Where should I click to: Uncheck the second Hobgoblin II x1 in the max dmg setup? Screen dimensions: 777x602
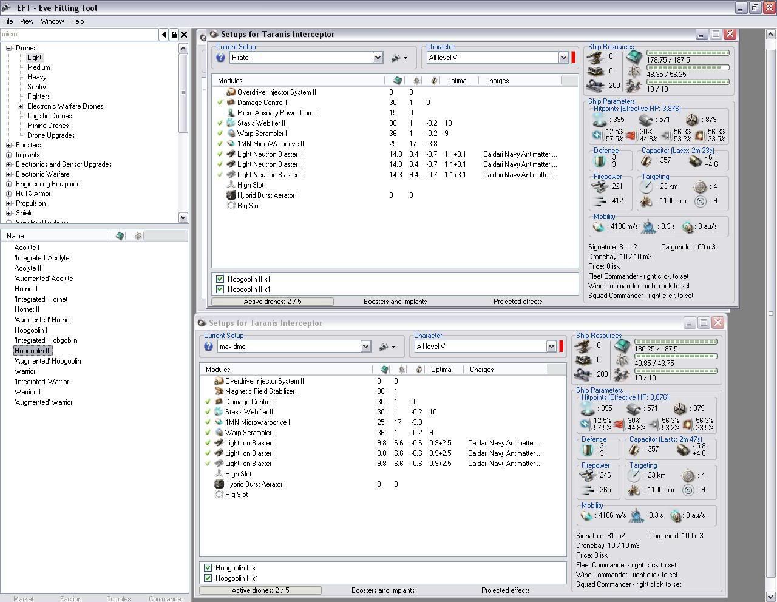coord(208,578)
